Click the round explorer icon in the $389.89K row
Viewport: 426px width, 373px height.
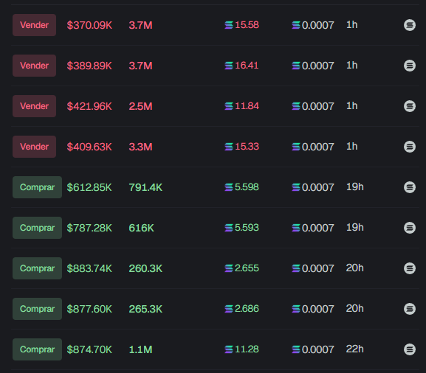(410, 66)
